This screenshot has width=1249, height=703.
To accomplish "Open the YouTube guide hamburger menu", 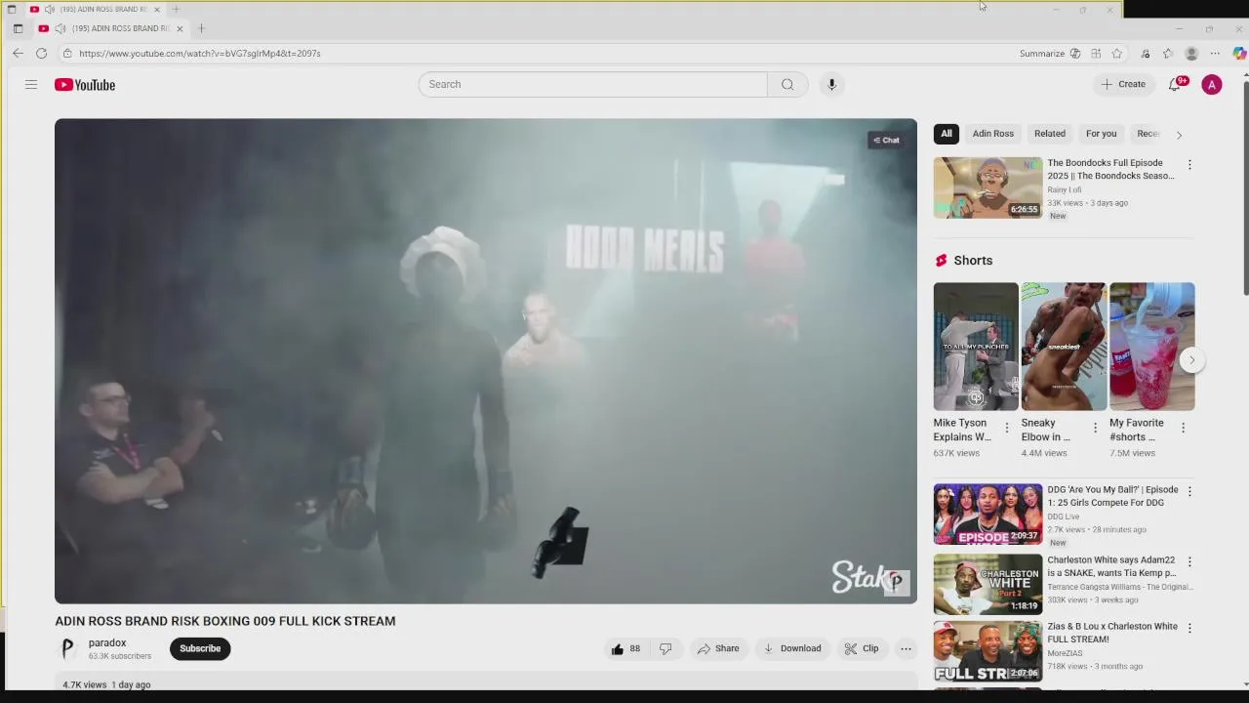I will pyautogui.click(x=31, y=85).
